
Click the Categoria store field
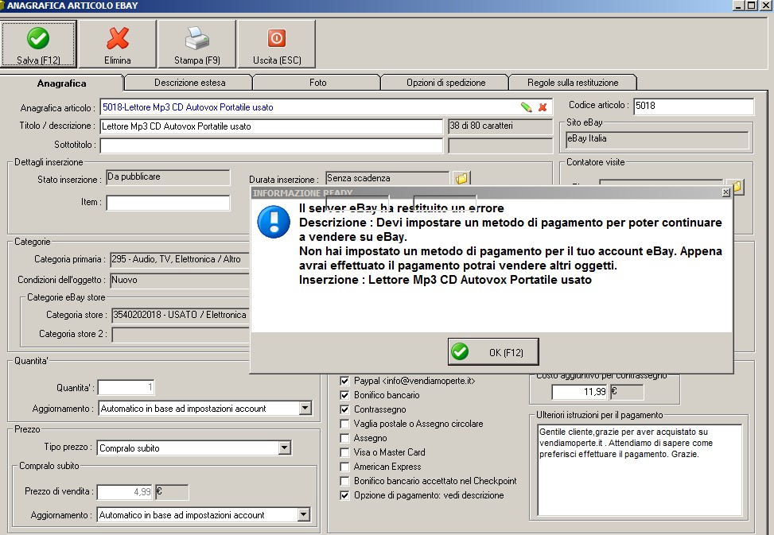[x=181, y=315]
